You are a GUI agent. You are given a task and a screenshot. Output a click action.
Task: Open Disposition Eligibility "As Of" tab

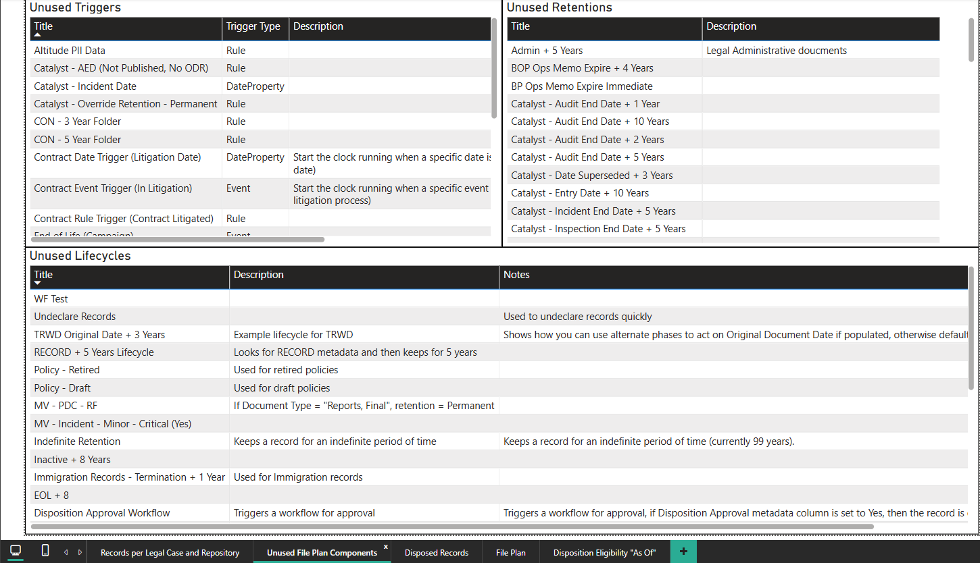click(604, 552)
